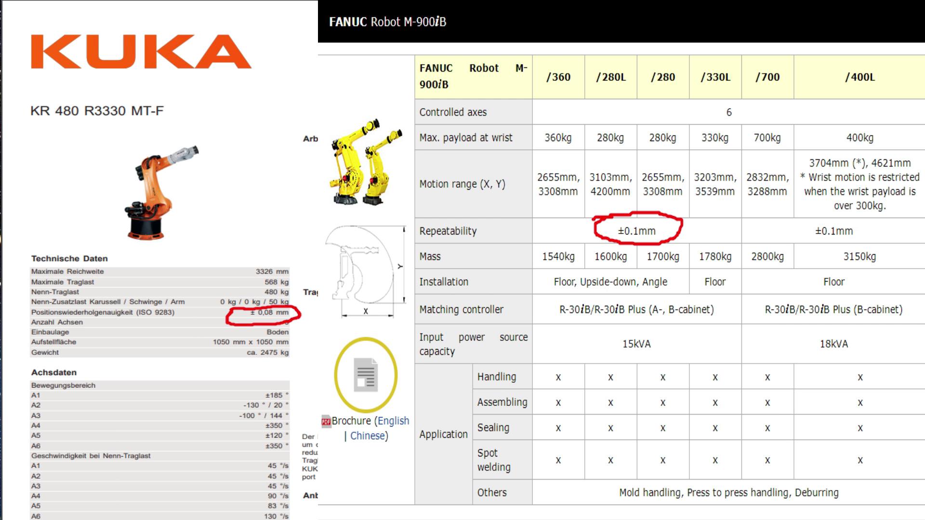Open the Chinese brochure link
The width and height of the screenshot is (925, 520).
[x=368, y=436]
